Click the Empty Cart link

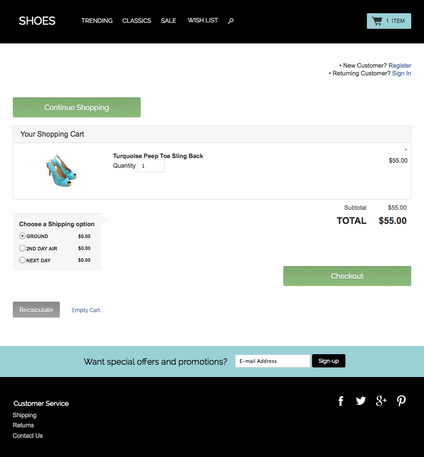click(x=86, y=310)
